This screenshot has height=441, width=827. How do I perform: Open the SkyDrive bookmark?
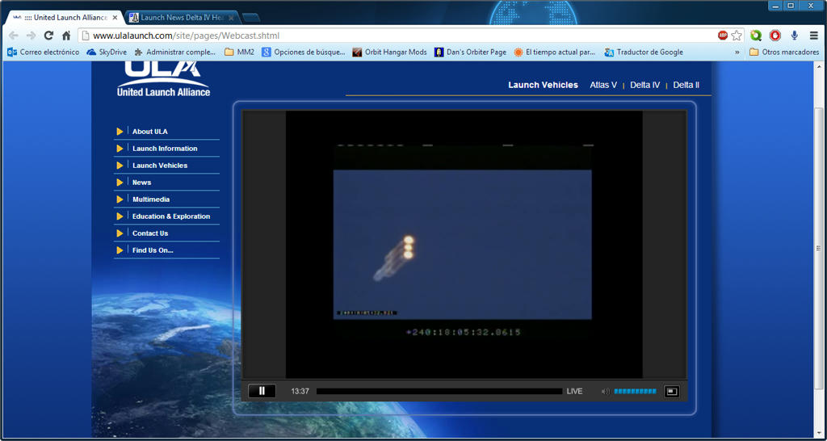click(x=107, y=52)
